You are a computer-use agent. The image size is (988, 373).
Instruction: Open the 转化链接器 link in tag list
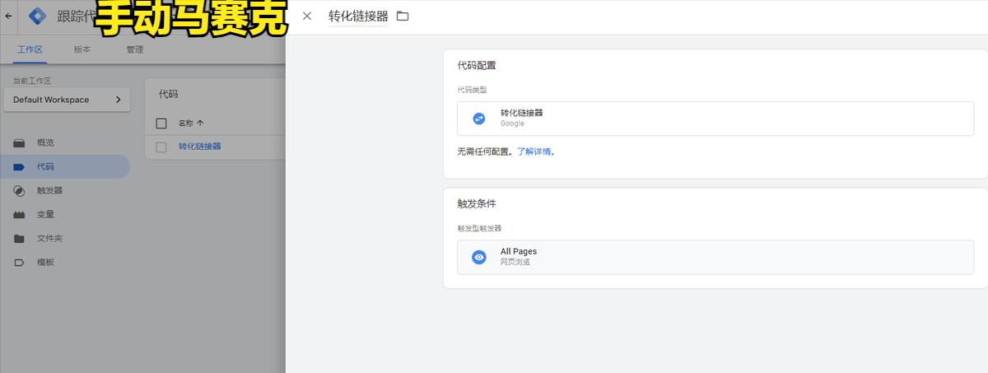point(200,147)
